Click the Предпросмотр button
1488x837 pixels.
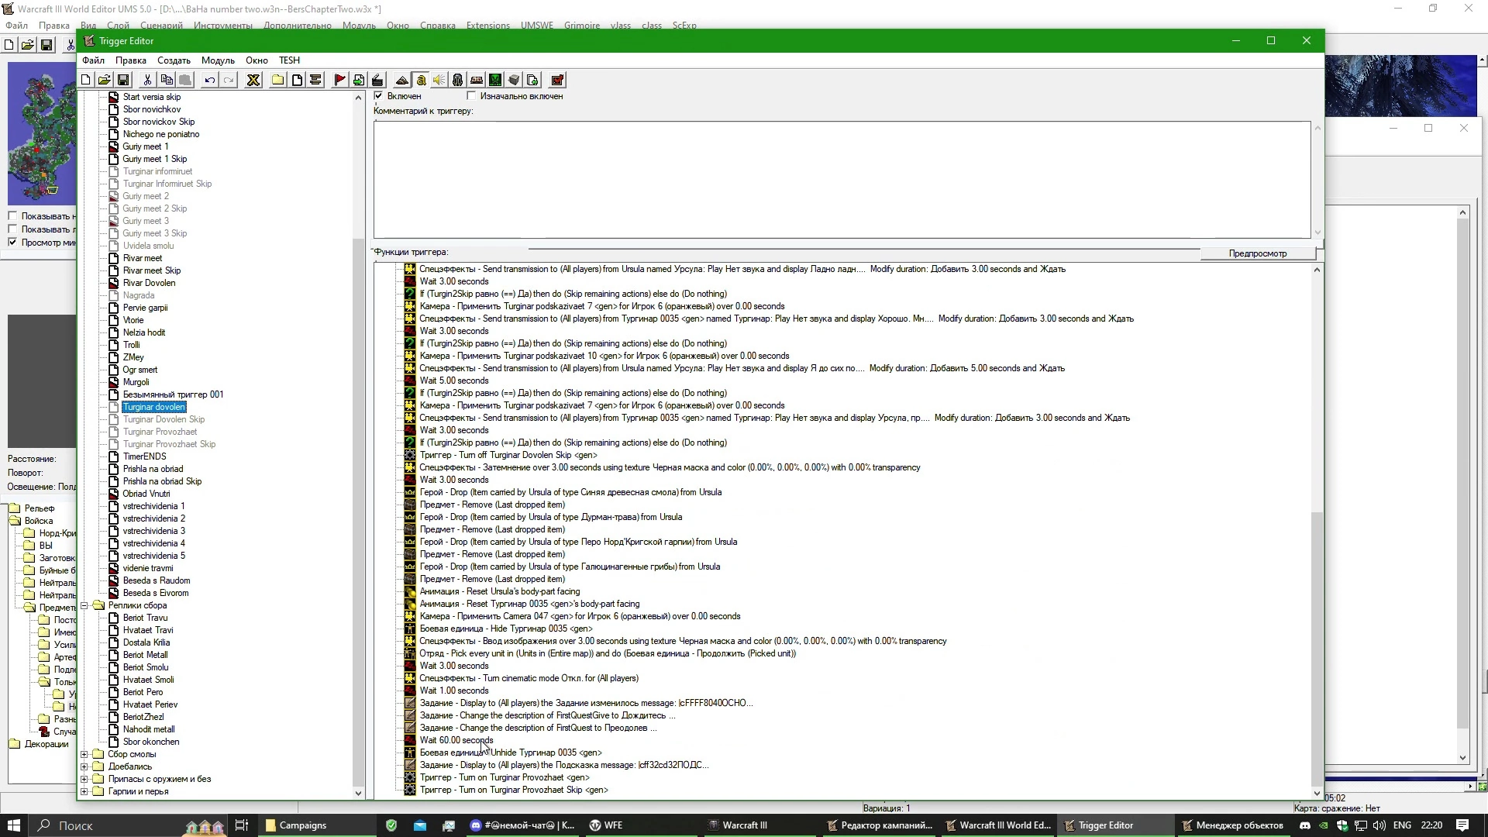click(1257, 253)
